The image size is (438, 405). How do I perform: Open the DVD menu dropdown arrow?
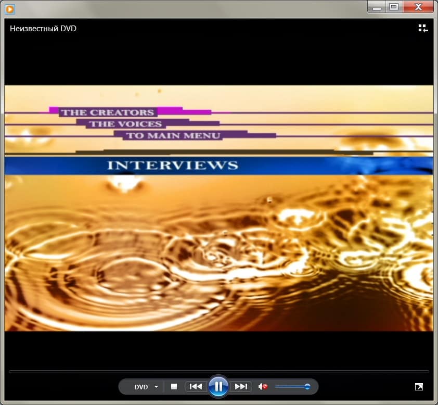pyautogui.click(x=156, y=387)
